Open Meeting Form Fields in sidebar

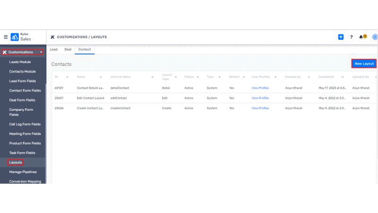click(25, 134)
